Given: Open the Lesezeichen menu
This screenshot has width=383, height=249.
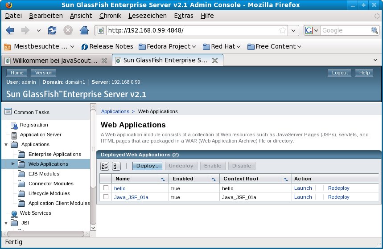Looking at the screenshot, I should (x=147, y=16).
